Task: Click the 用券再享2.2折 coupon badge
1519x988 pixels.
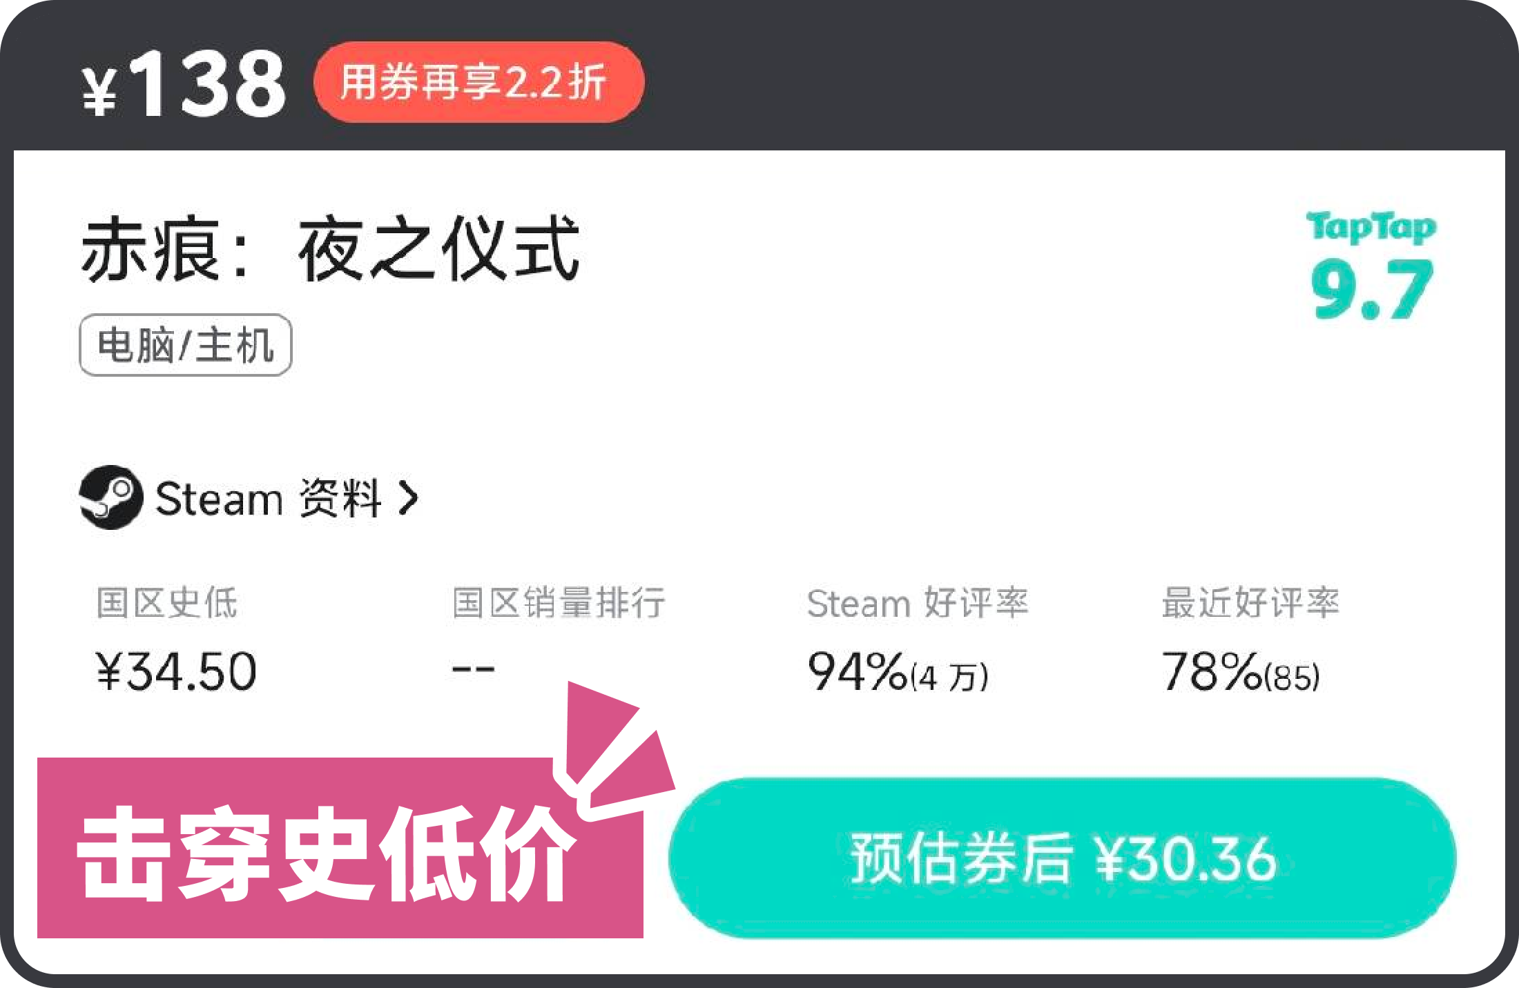Action: click(478, 82)
